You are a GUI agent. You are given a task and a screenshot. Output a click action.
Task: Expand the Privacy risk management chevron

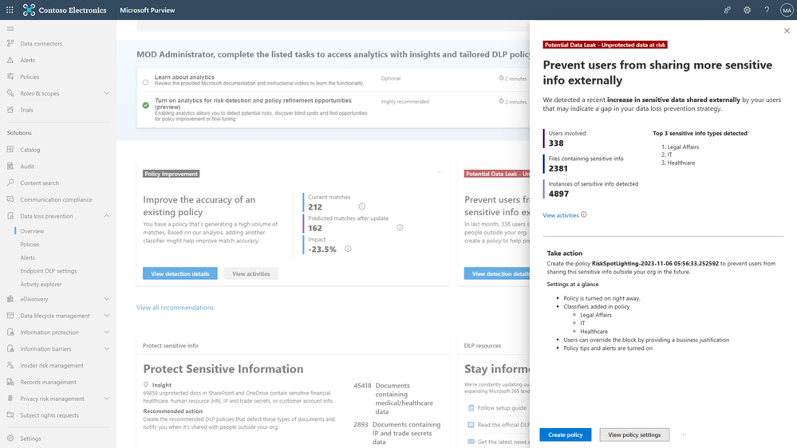(106, 399)
